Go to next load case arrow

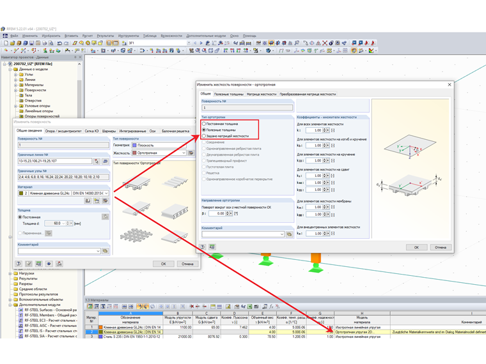click(x=201, y=43)
